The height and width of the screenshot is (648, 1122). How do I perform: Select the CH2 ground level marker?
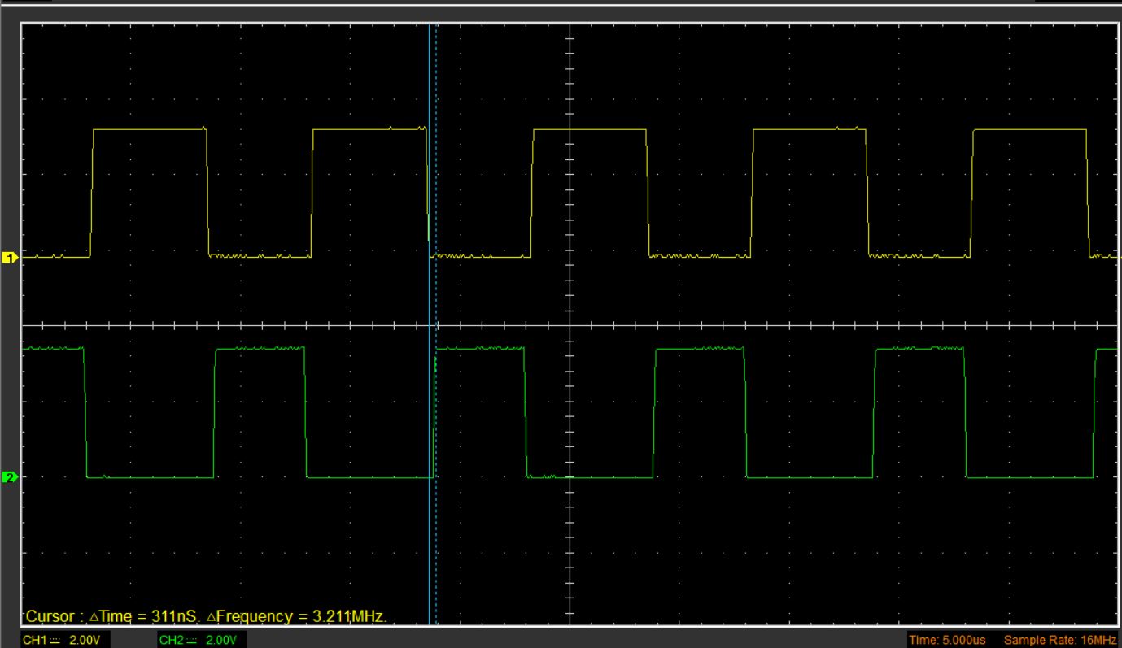(10, 477)
